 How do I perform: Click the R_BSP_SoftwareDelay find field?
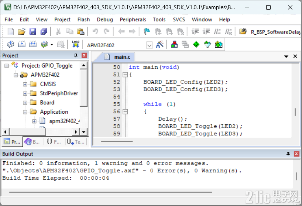click(x=275, y=32)
